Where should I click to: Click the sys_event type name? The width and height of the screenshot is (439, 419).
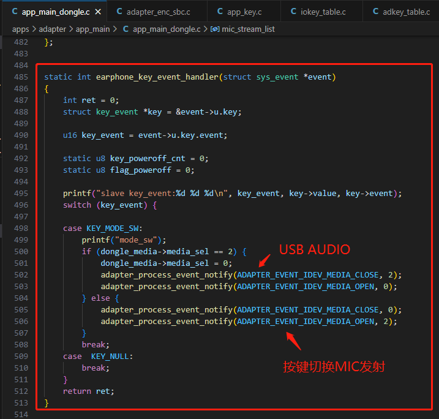click(x=277, y=77)
